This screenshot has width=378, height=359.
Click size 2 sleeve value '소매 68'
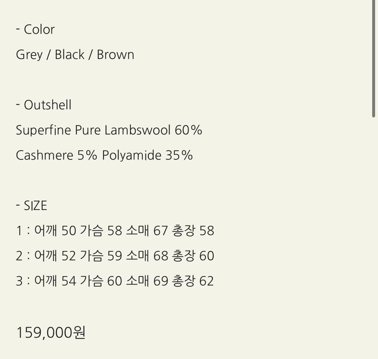pos(147,255)
